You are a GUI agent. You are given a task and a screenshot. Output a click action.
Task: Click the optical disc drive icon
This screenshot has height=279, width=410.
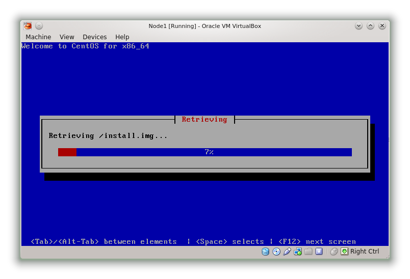(x=276, y=252)
